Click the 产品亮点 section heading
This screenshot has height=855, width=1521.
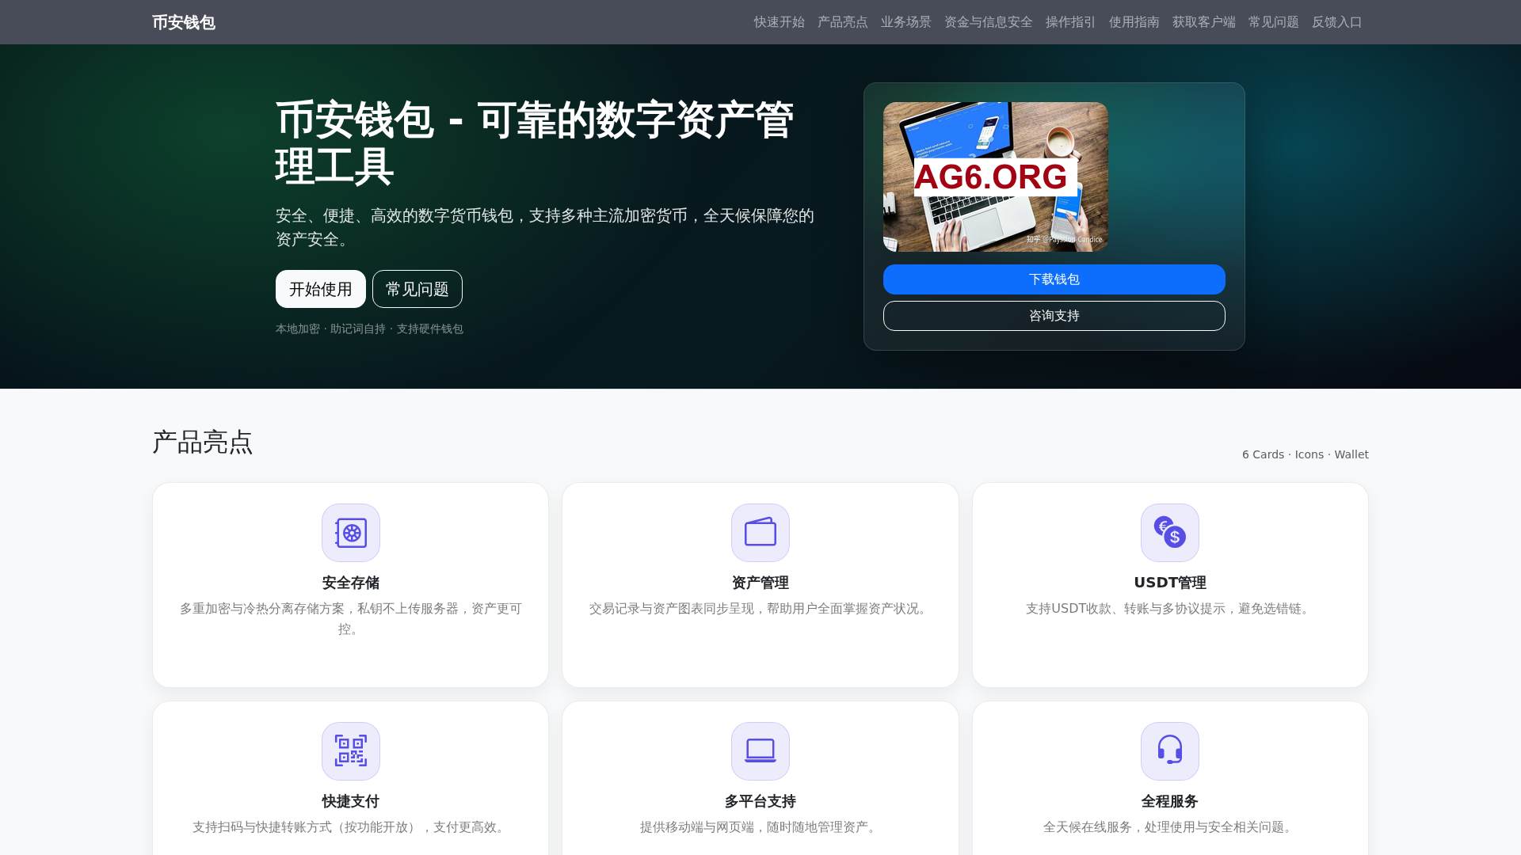point(203,442)
